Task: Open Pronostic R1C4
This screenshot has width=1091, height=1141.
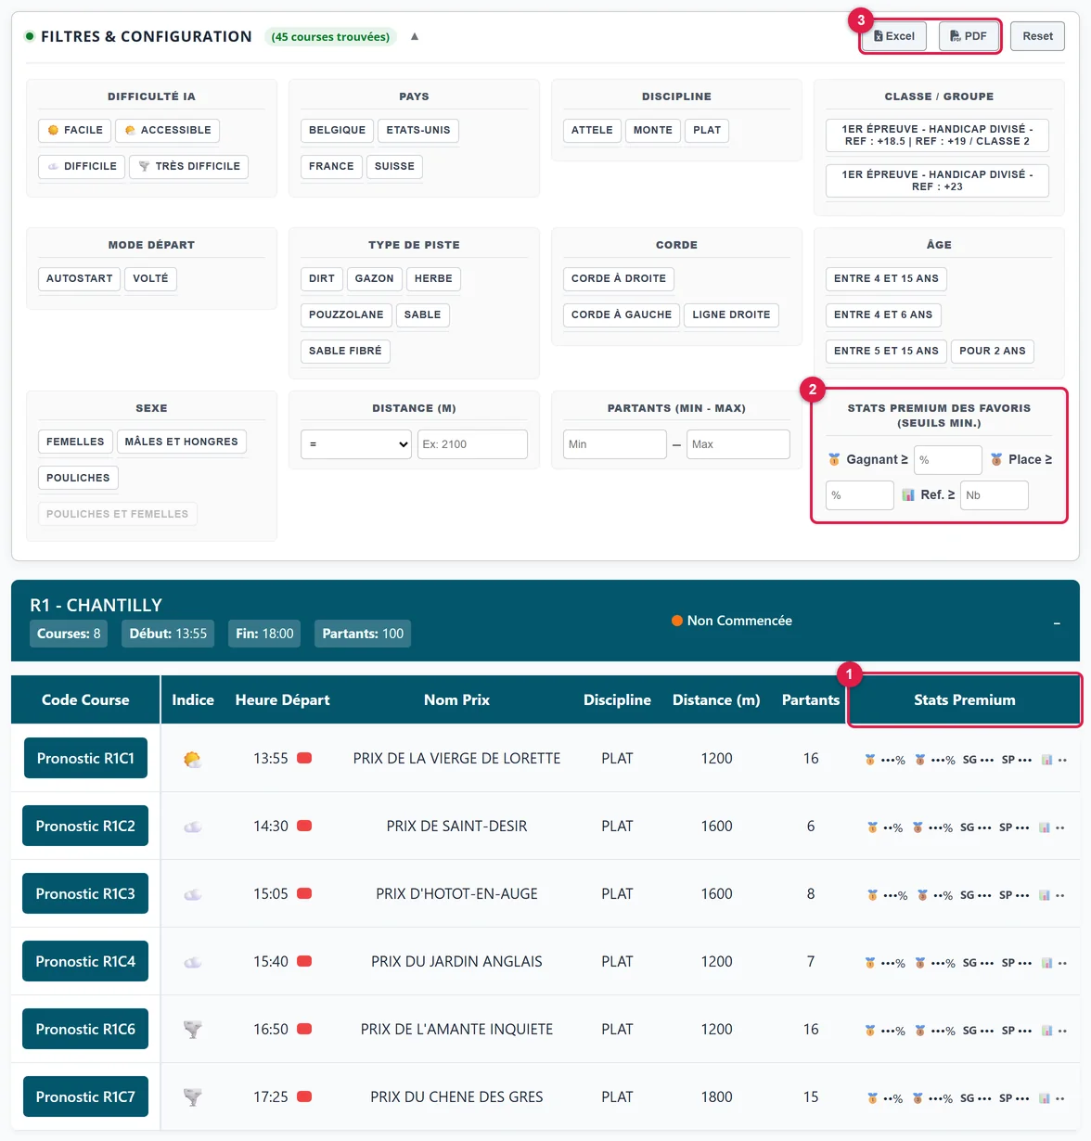Action: [x=85, y=962]
